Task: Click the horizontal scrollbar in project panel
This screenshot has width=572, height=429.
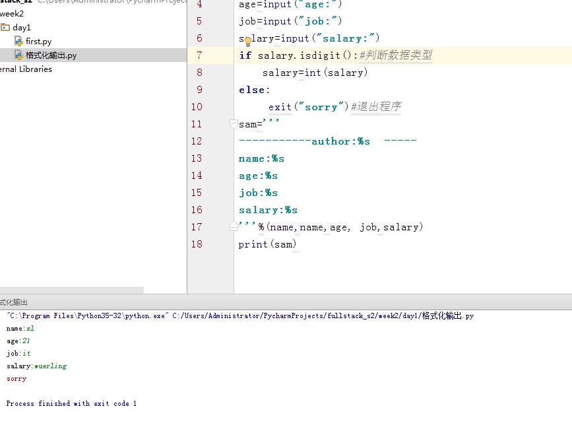Action: click(72, 290)
